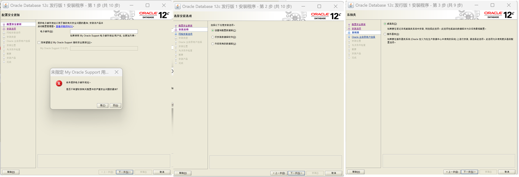This screenshot has height=177, width=519.
Task: Click Java icon in step 1 title bar
Action: tap(6, 5)
